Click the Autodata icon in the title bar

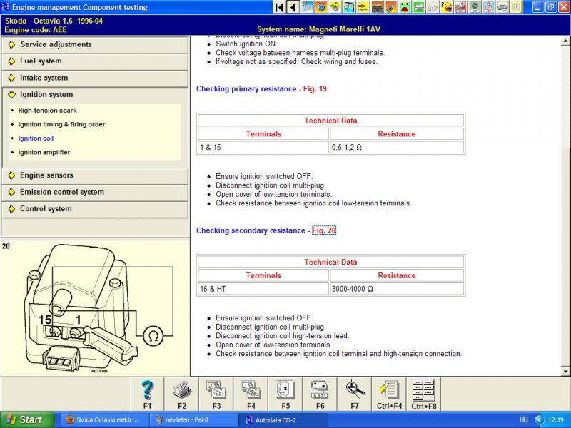click(x=6, y=7)
